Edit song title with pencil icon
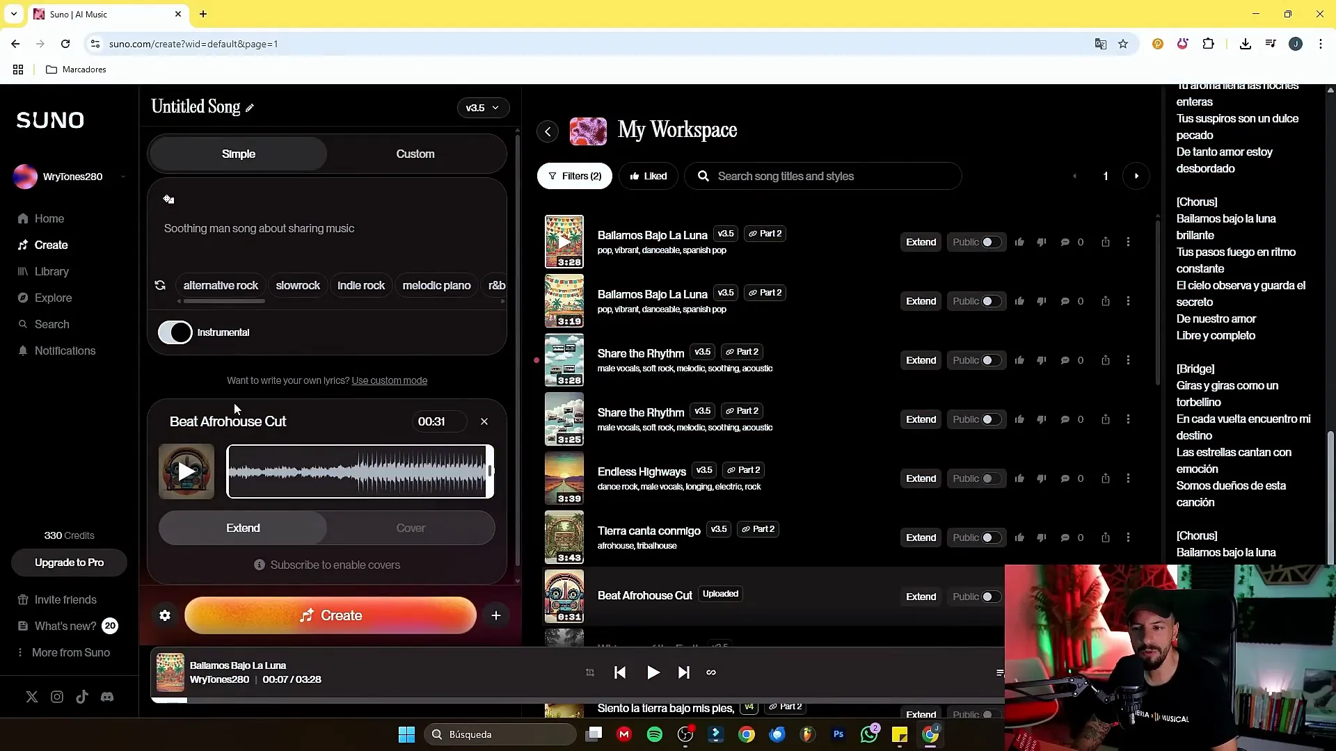1336x751 pixels. (250, 108)
